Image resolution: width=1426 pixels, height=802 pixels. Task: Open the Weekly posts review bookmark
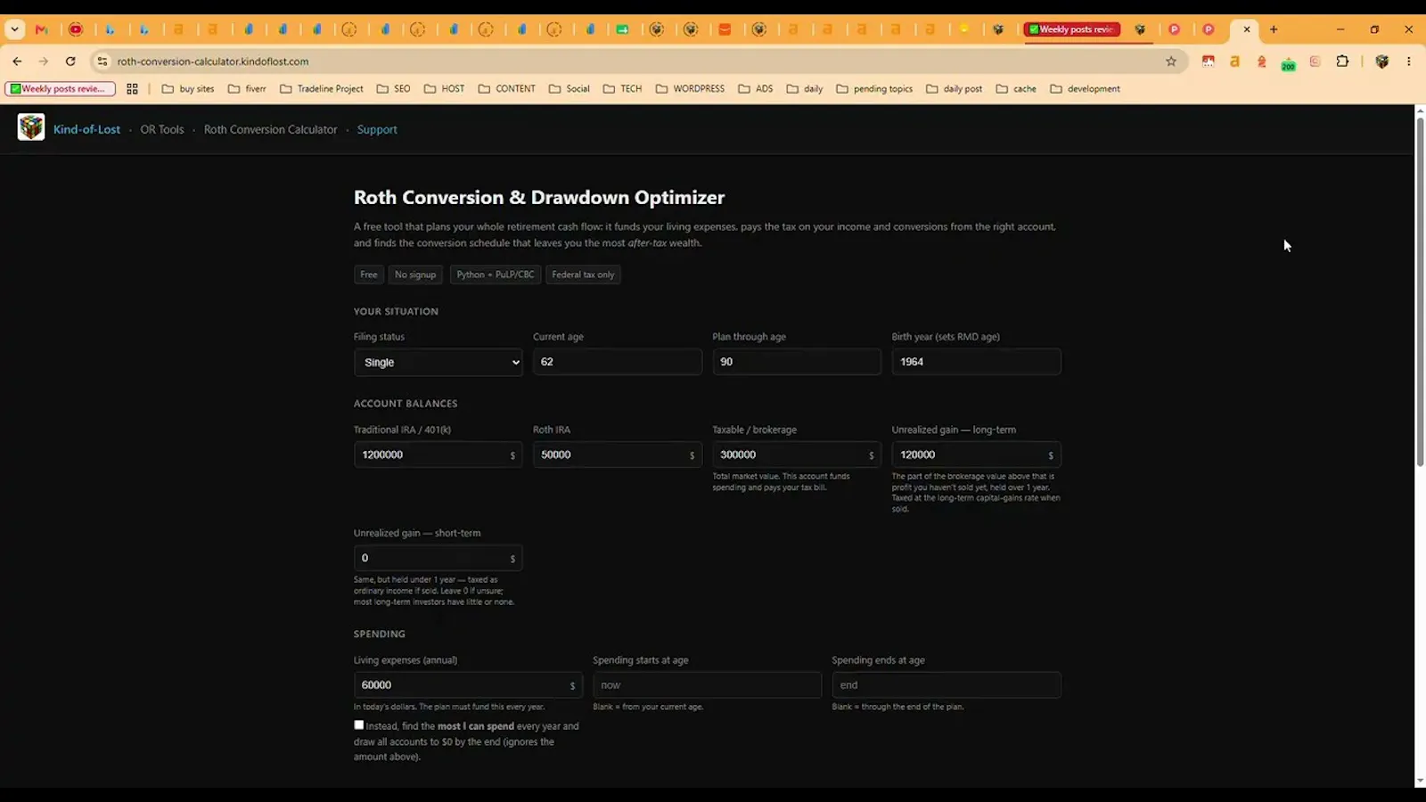60,89
